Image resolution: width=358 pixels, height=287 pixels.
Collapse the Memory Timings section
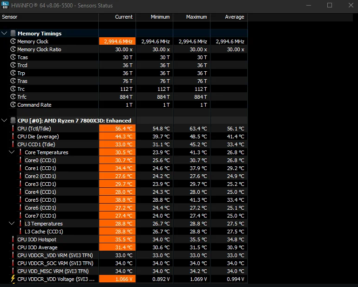[x=5, y=34]
